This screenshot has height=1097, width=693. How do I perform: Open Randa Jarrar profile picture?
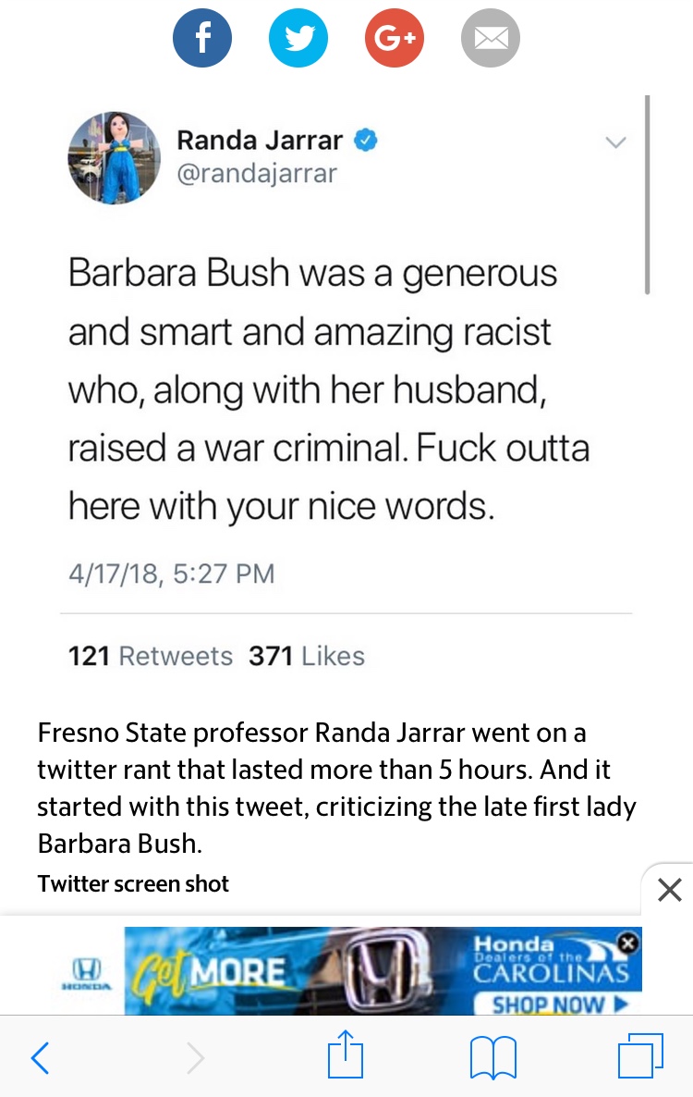tap(114, 157)
